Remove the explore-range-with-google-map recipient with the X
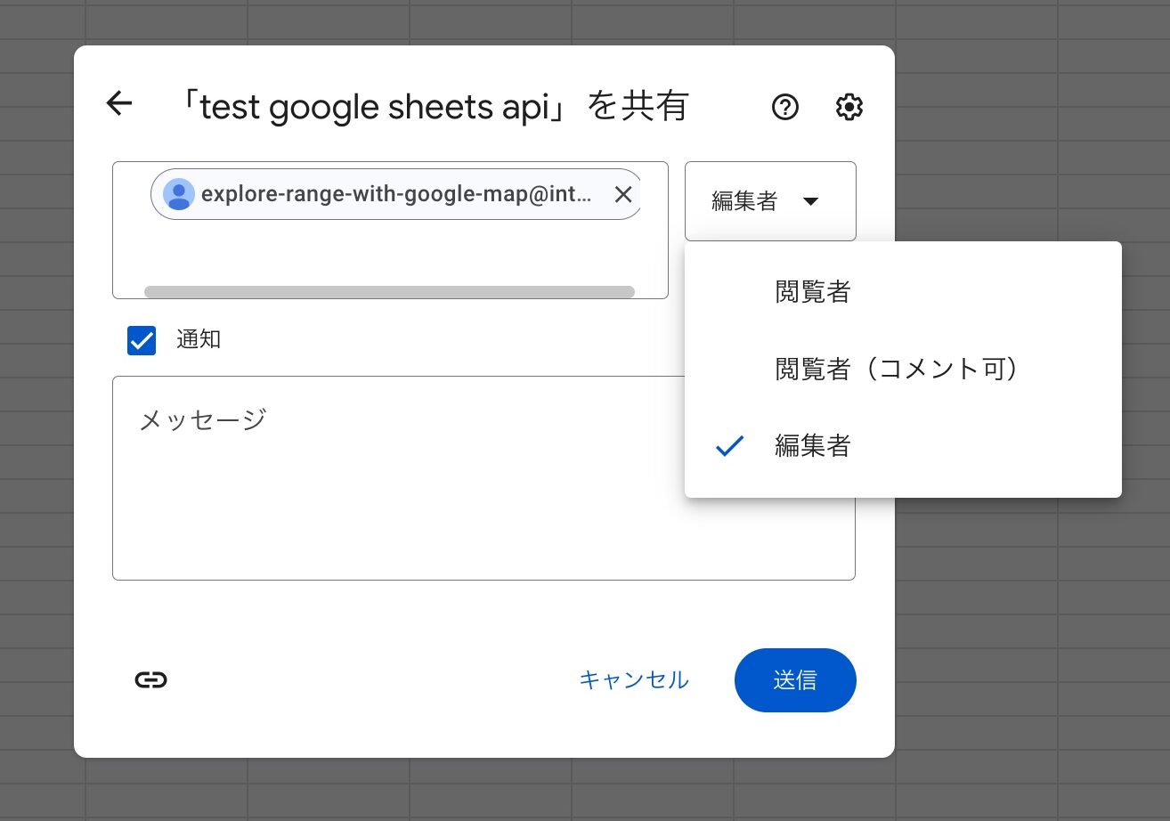 [622, 194]
